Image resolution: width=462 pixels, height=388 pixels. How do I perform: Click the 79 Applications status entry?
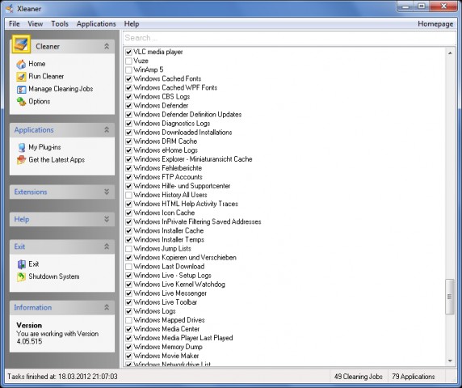click(413, 377)
